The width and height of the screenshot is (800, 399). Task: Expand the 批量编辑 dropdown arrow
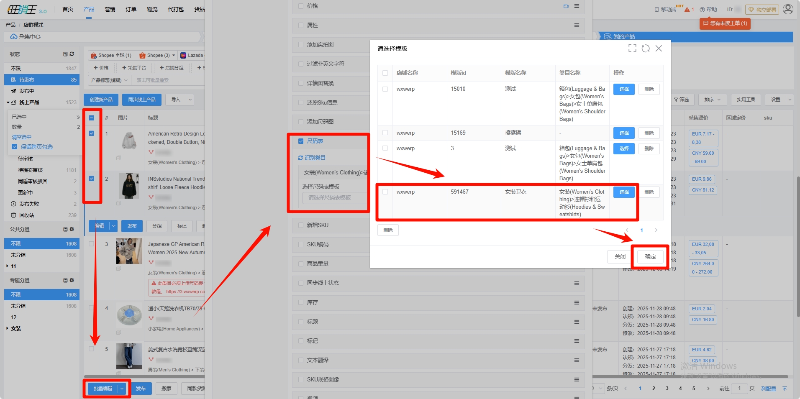(122, 389)
